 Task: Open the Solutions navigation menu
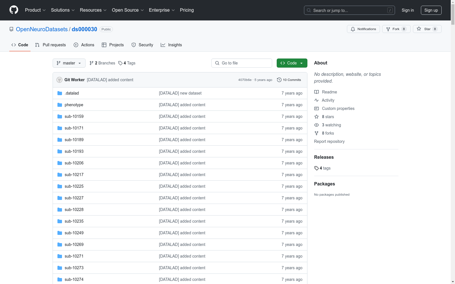[x=63, y=10]
